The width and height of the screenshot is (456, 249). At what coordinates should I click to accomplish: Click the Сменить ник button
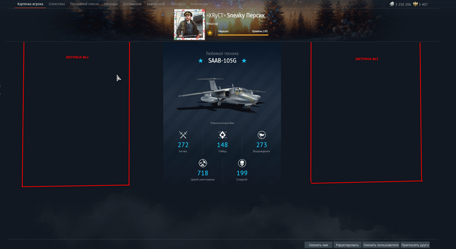(318, 245)
